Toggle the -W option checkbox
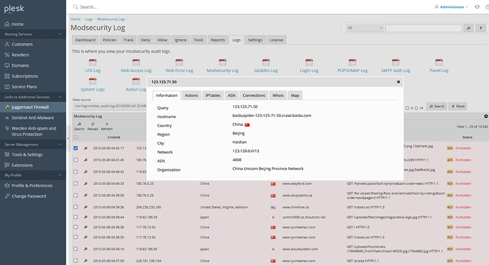The height and width of the screenshot is (265, 489). tap(416, 108)
